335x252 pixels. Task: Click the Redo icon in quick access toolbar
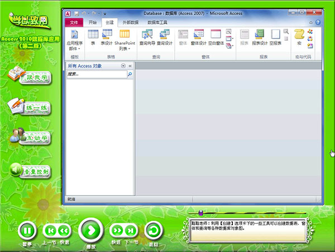coord(94,13)
